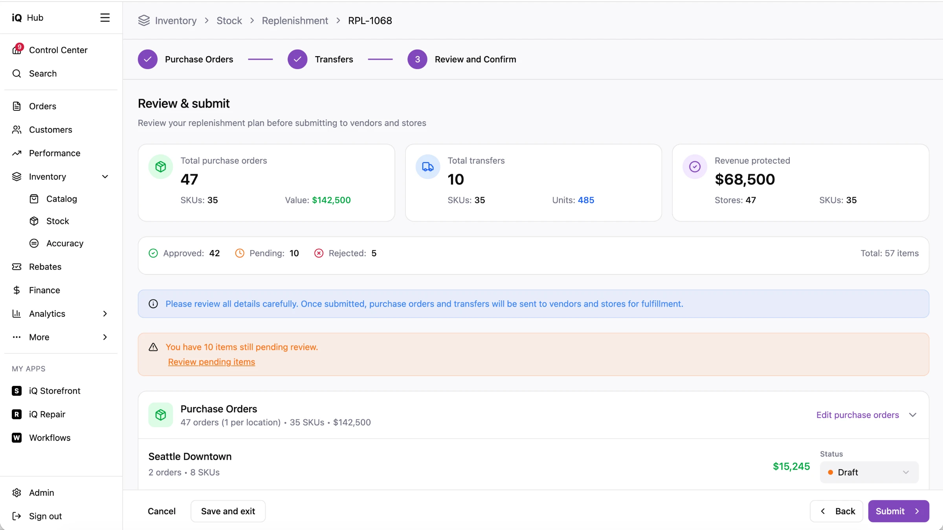The height and width of the screenshot is (530, 943).
Task: Click Review pending items link
Action: click(211, 362)
